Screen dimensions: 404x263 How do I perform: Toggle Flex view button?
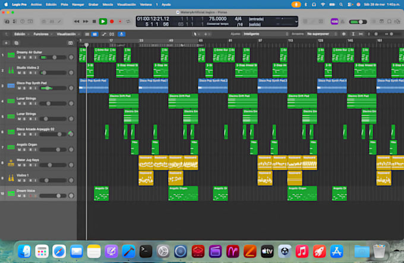click(112, 34)
